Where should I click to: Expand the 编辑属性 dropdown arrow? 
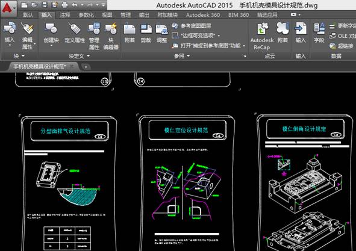pyautogui.click(x=35, y=44)
